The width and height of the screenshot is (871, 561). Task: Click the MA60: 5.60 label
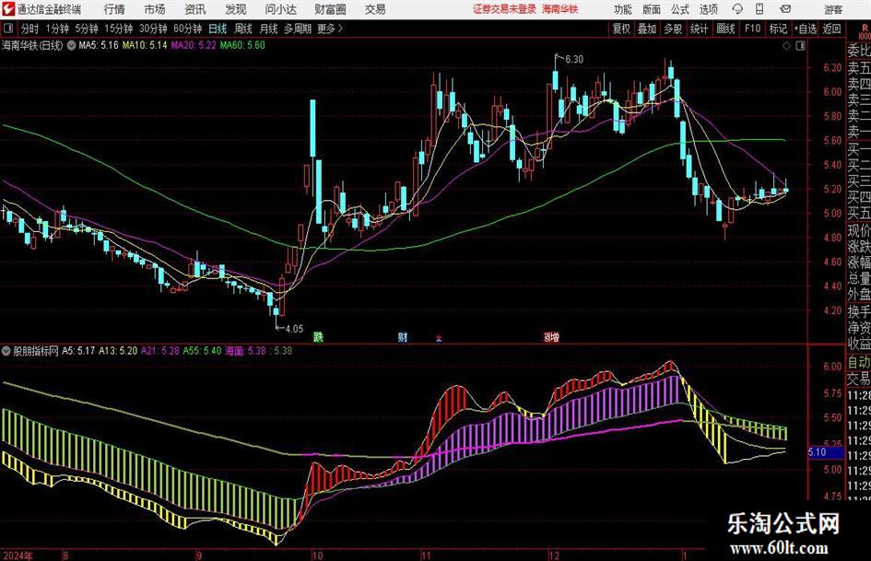tap(242, 45)
